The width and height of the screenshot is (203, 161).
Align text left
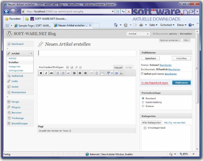[x=75, y=73]
